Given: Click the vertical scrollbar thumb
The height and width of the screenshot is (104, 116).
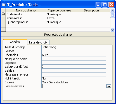Looking at the screenshot, I should click(112, 15).
